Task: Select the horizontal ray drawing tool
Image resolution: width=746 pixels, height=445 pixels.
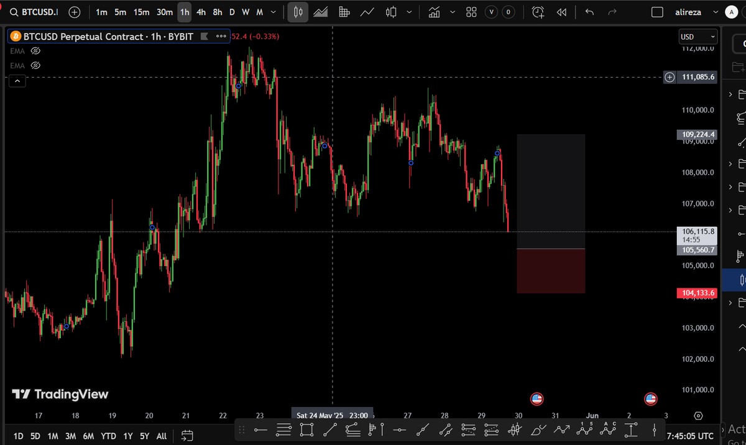Action: click(x=260, y=429)
